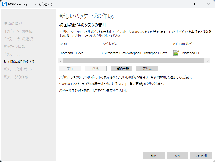Go to the パッケージ情報 step in sidebar
The width and height of the screenshot is (215, 162).
pos(14,46)
